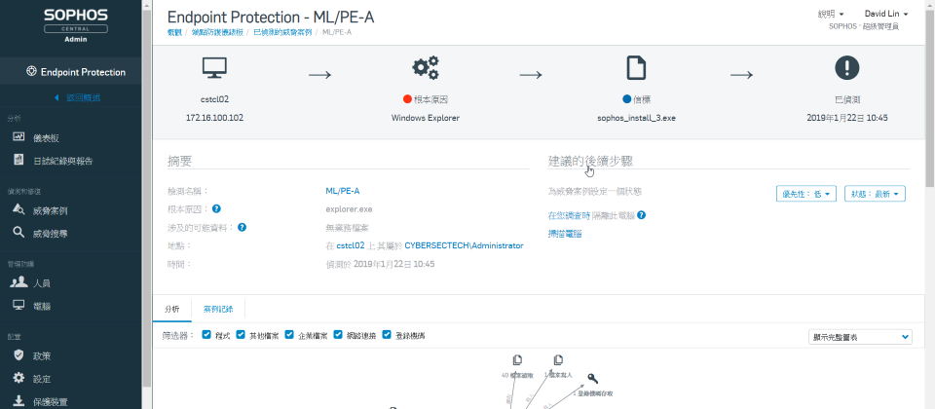This screenshot has width=935, height=409.
Task: Uncheck the 程式 filter checkbox
Action: [206, 335]
